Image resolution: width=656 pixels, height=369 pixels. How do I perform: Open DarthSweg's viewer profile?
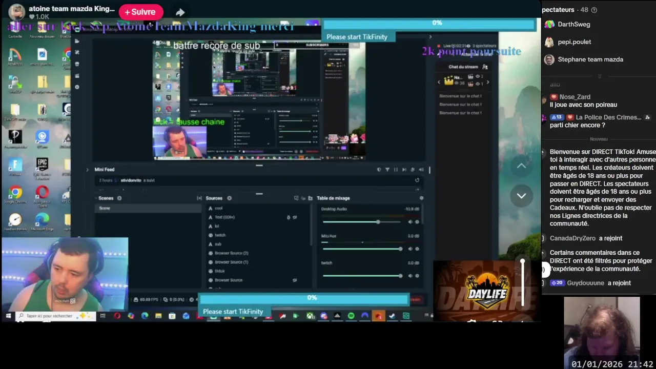pos(573,24)
